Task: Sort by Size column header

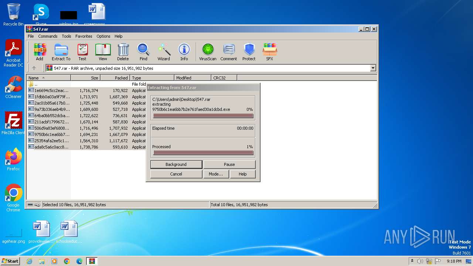Action: click(85, 78)
